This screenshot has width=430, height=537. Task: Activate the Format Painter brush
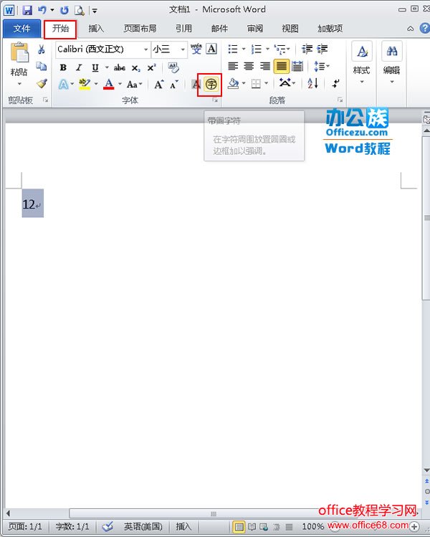(42, 83)
